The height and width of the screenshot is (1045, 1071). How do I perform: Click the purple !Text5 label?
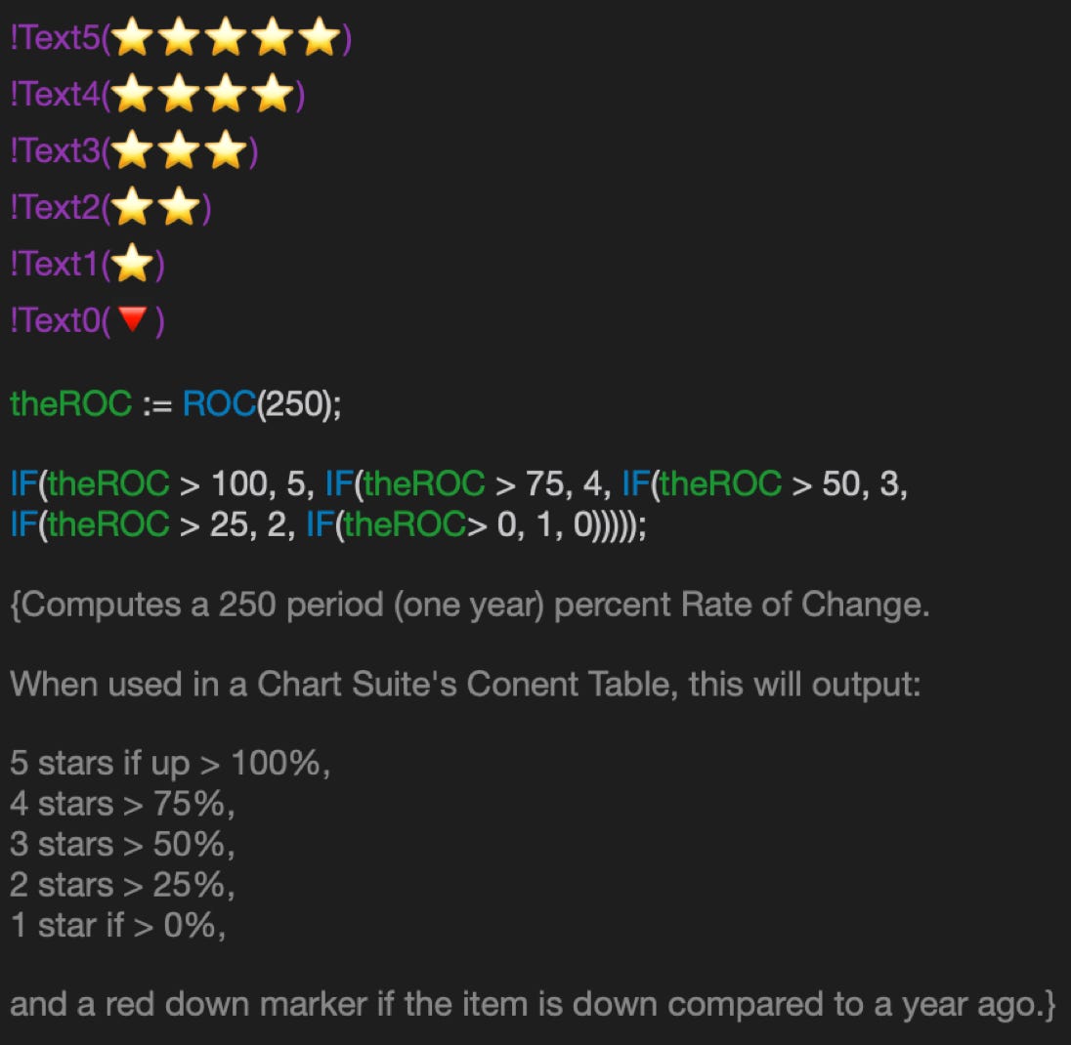click(x=55, y=40)
